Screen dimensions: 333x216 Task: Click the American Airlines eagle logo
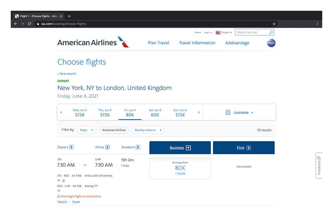coord(122,41)
